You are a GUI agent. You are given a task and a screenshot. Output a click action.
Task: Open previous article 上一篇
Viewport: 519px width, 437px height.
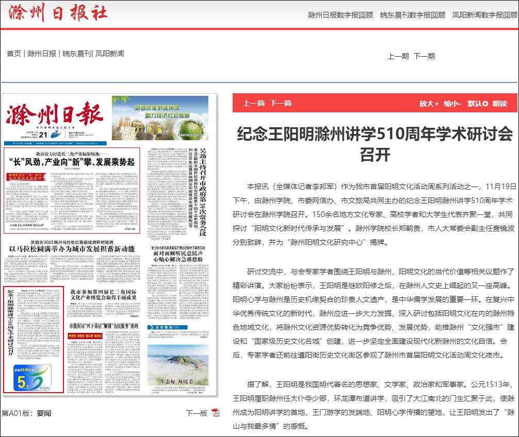[x=254, y=103]
